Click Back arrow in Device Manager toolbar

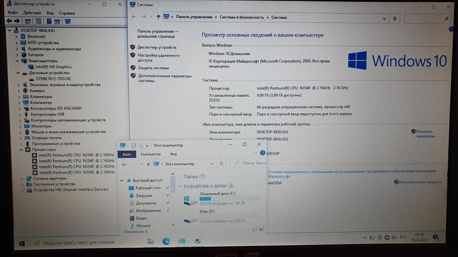click(9, 21)
